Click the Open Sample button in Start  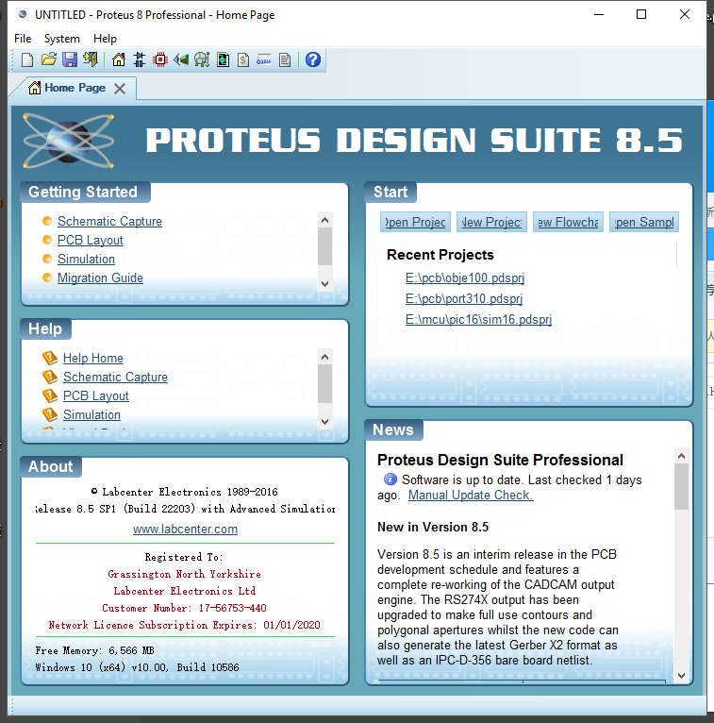tap(644, 222)
